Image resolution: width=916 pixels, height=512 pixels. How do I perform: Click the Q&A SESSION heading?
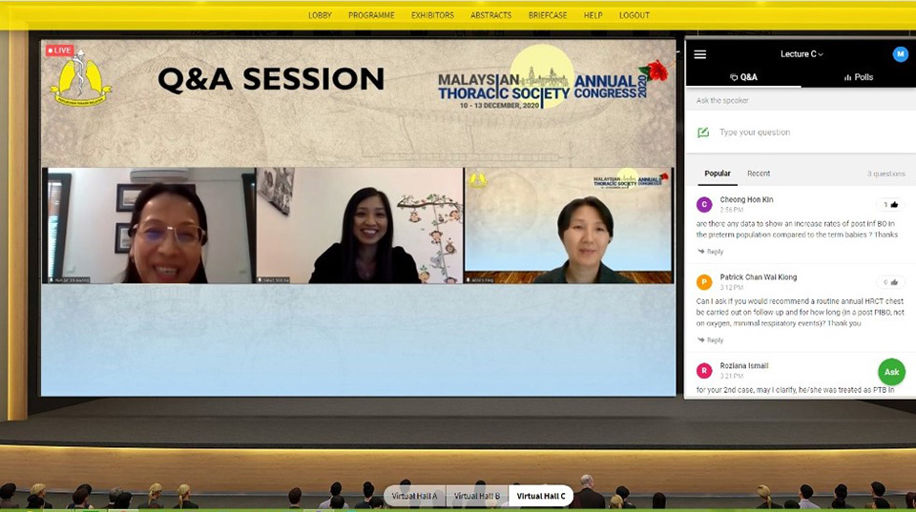pos(271,79)
